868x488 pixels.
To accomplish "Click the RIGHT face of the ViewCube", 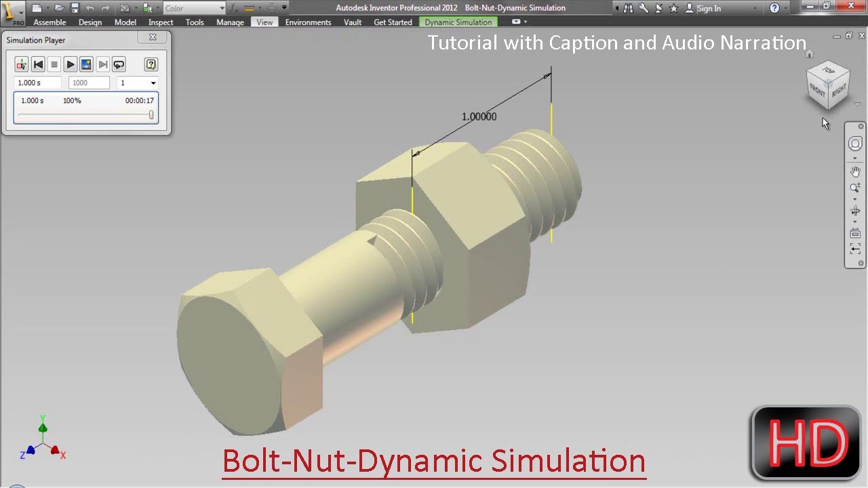I will 839,89.
